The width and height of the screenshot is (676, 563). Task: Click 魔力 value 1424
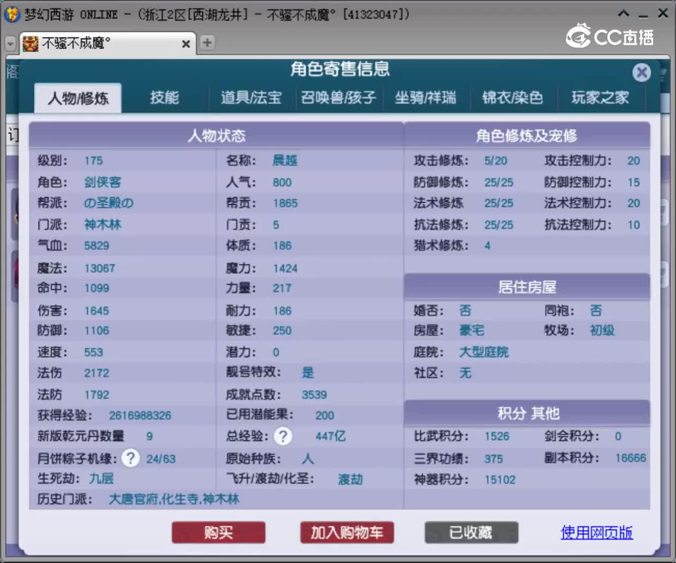point(285,268)
